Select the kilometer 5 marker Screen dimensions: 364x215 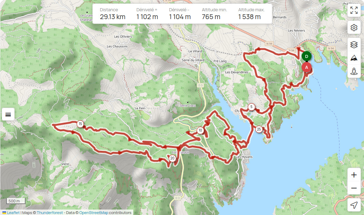pos(251,107)
